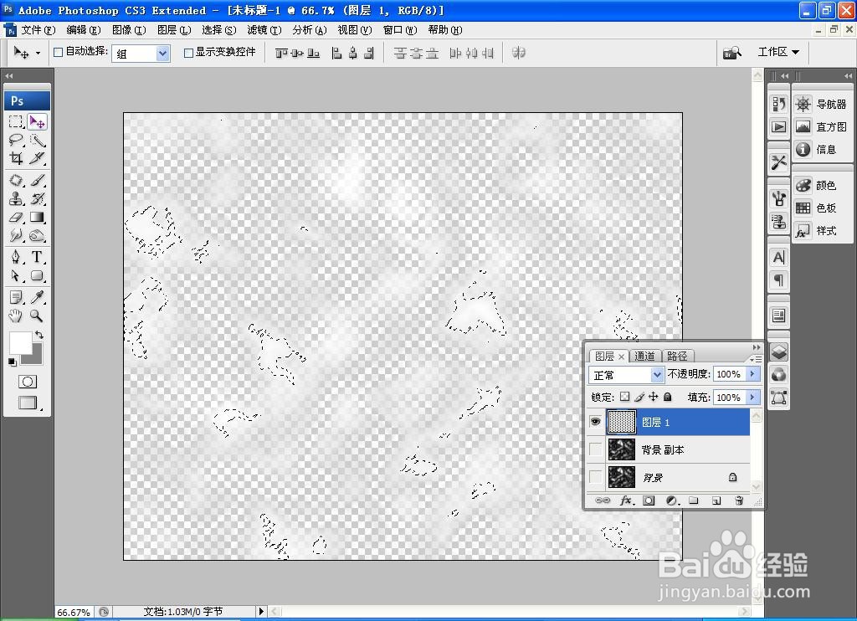Screen dimensions: 857x621
Task: Open the 不透明度 opacity slider arrow
Action: tap(752, 374)
